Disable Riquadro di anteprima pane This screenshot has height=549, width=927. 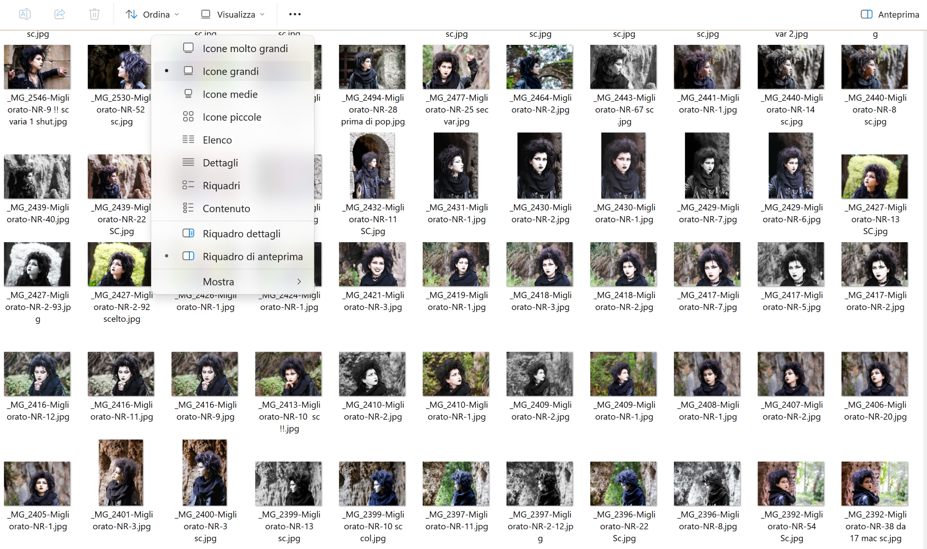(x=233, y=256)
